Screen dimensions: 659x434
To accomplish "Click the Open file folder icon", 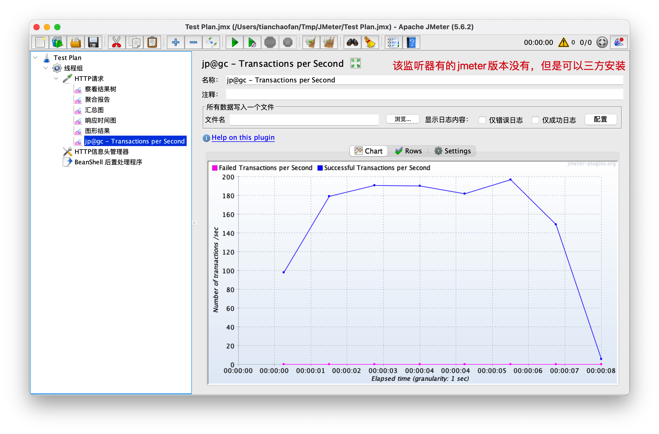I will click(x=75, y=42).
